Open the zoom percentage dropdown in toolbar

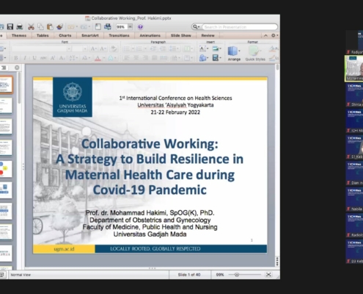point(131,26)
